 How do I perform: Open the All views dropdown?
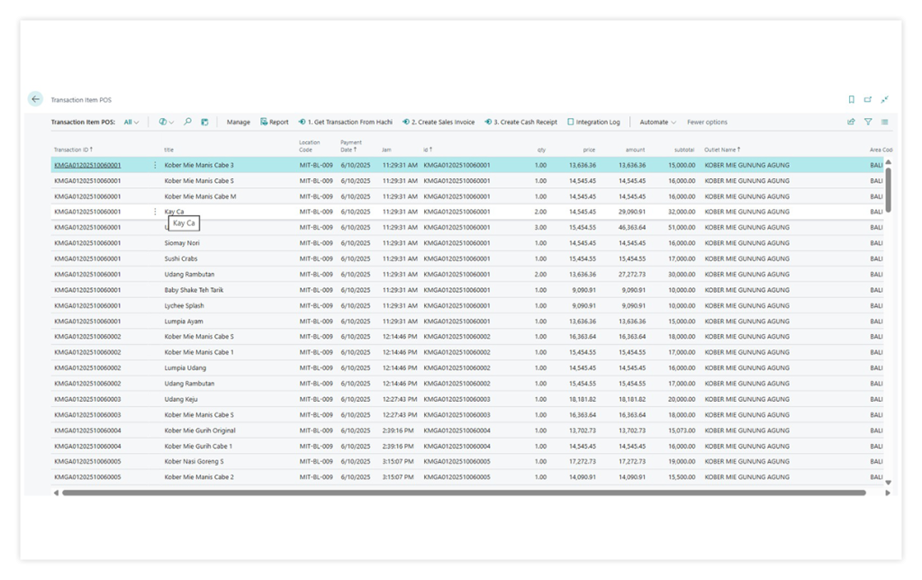pyautogui.click(x=131, y=122)
